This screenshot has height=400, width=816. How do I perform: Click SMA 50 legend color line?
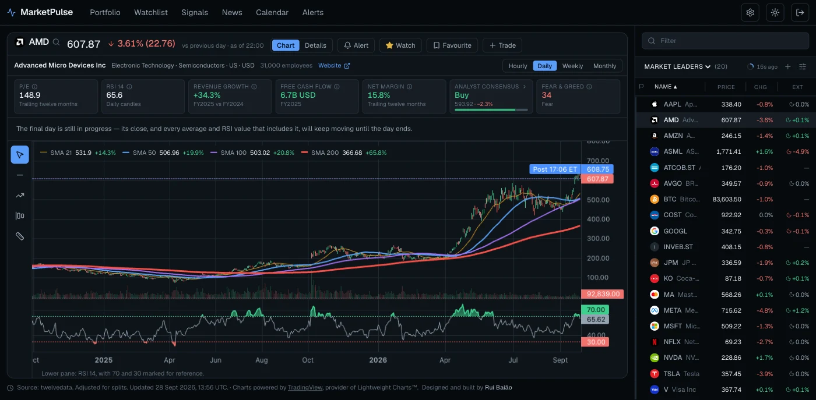click(x=126, y=153)
